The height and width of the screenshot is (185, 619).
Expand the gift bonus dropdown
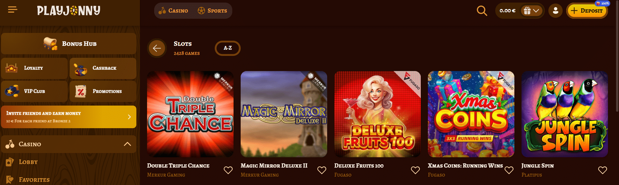pyautogui.click(x=532, y=11)
